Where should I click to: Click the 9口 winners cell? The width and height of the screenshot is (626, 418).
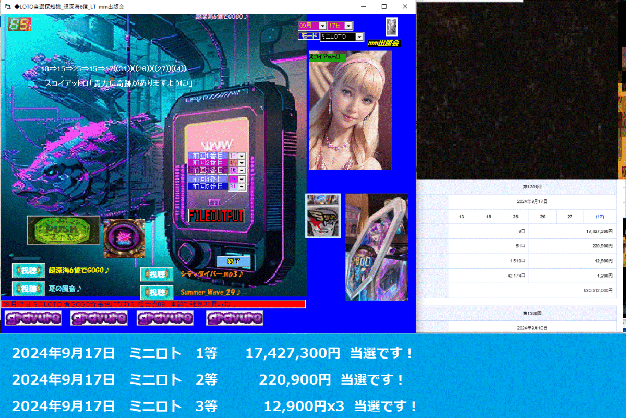point(488,231)
